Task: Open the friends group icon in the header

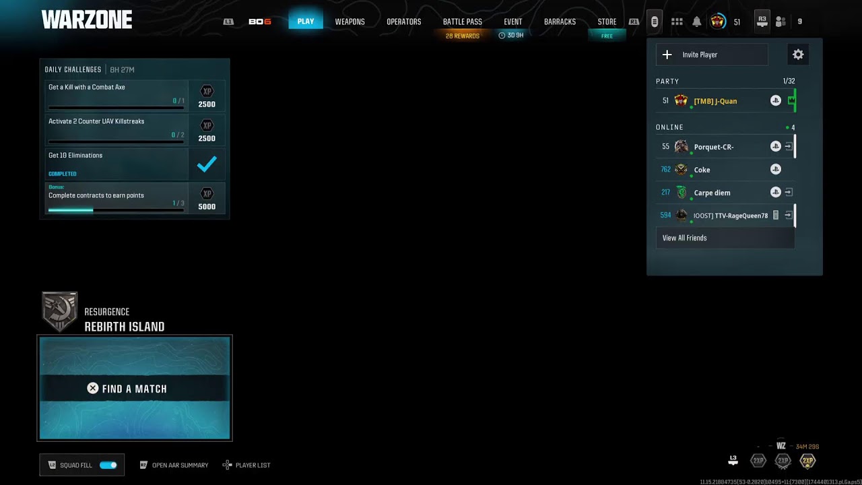Action: [781, 22]
